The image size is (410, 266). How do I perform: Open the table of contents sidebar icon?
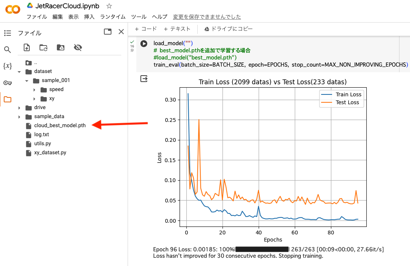pos(8,33)
